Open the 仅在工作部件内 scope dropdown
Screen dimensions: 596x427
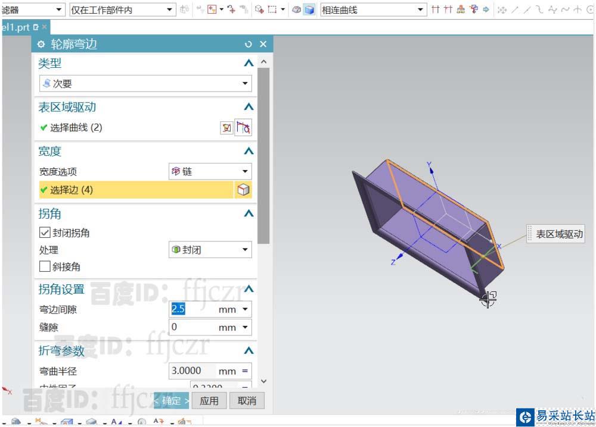tap(123, 10)
